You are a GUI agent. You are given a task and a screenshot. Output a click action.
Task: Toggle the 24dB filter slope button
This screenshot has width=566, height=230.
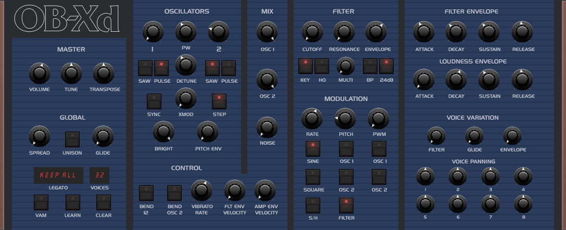(x=386, y=66)
